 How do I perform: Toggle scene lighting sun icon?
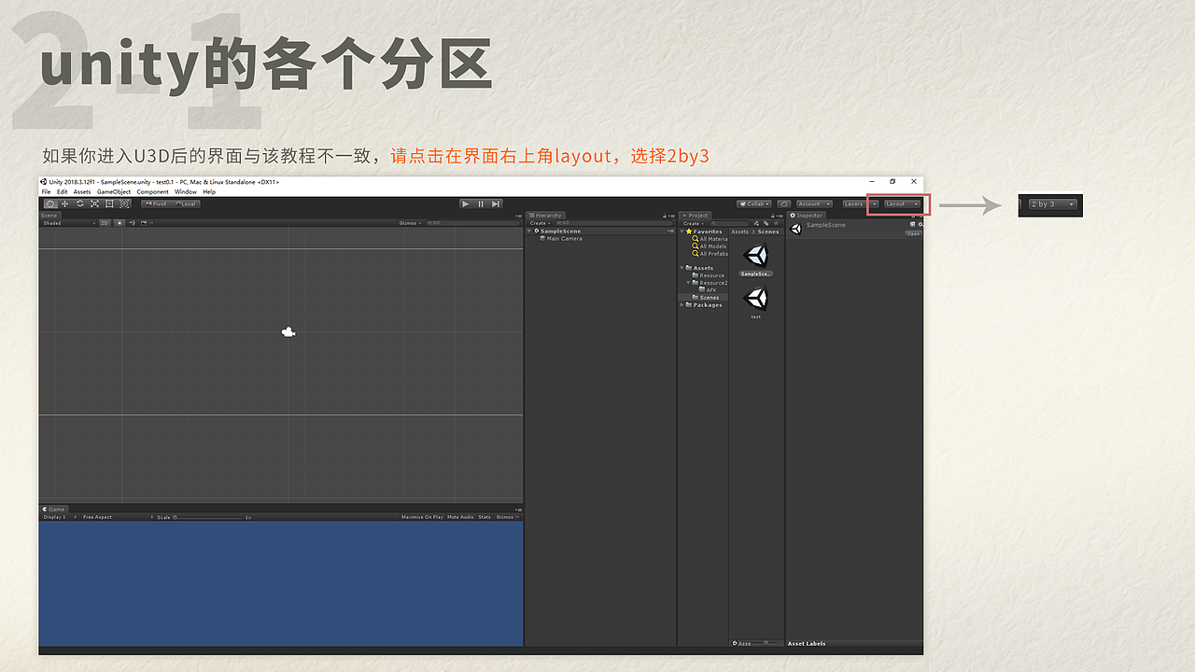tap(119, 223)
